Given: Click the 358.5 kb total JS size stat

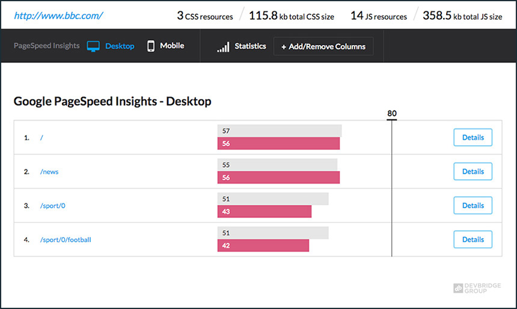Looking at the screenshot, I should click(462, 16).
